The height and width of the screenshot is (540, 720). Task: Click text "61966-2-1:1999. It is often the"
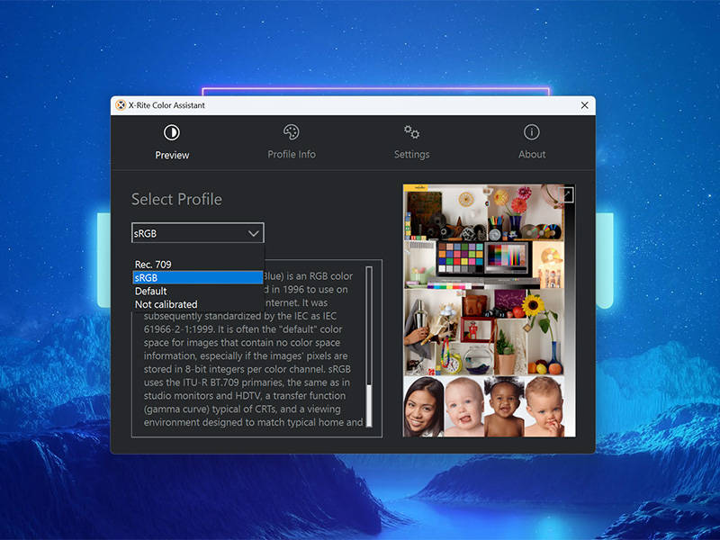211,329
